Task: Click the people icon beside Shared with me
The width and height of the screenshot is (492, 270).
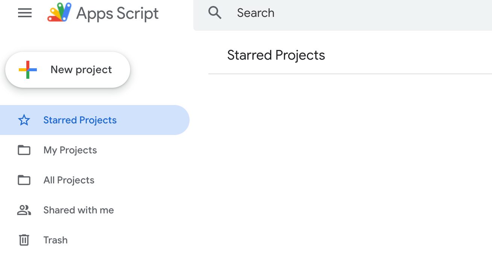Action: click(24, 210)
